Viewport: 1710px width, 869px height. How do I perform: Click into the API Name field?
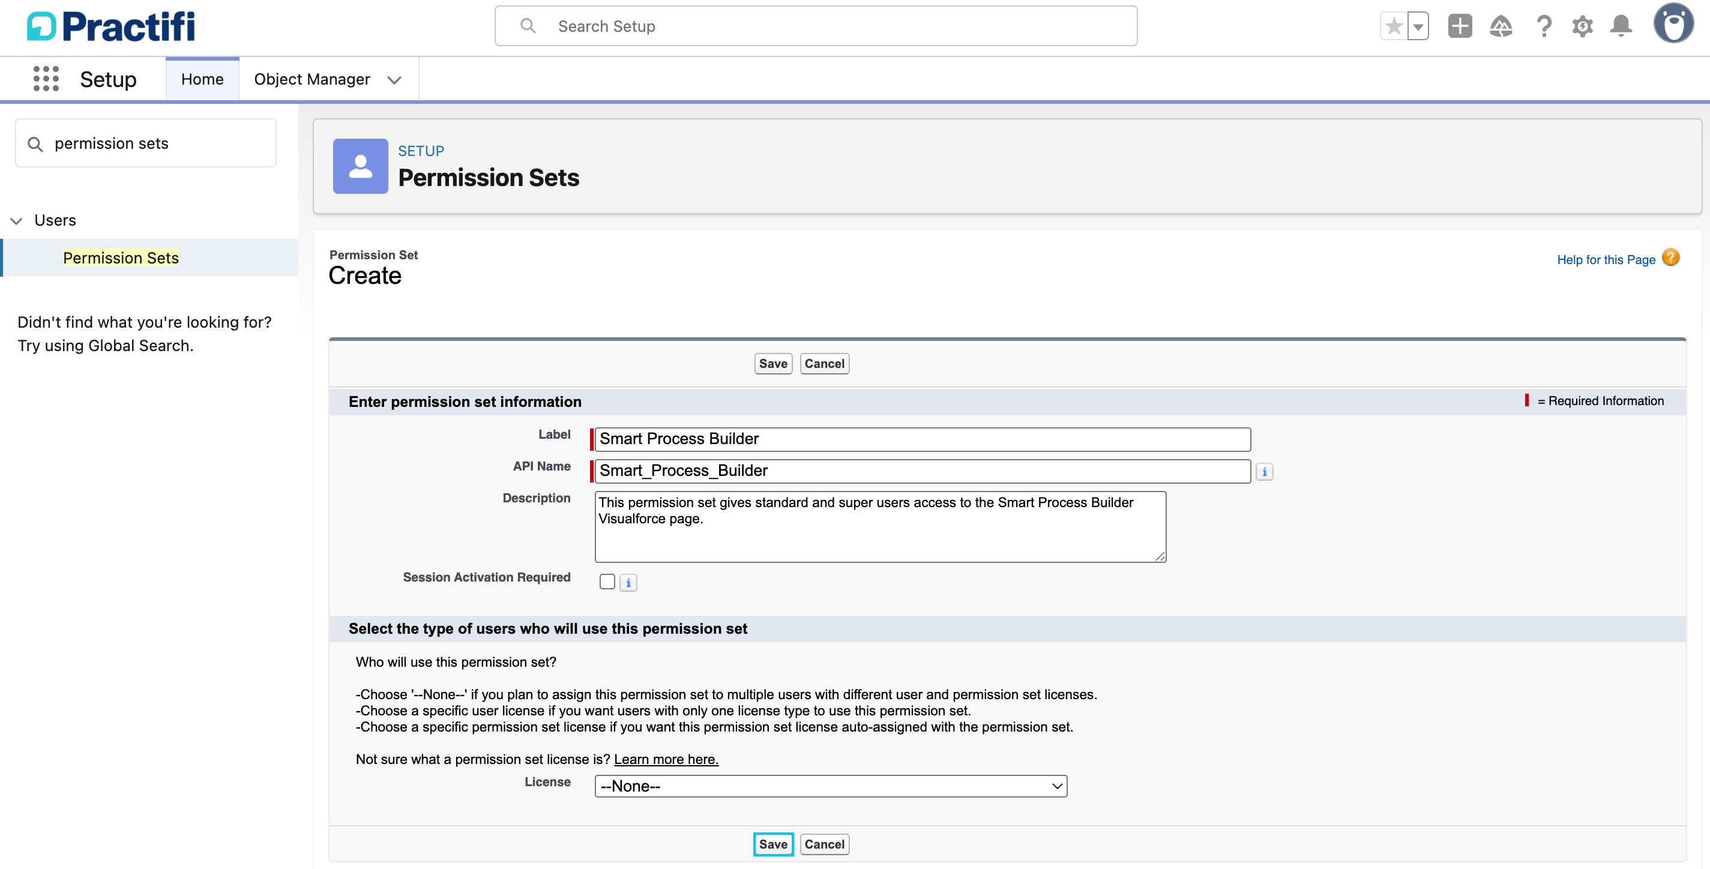click(923, 471)
